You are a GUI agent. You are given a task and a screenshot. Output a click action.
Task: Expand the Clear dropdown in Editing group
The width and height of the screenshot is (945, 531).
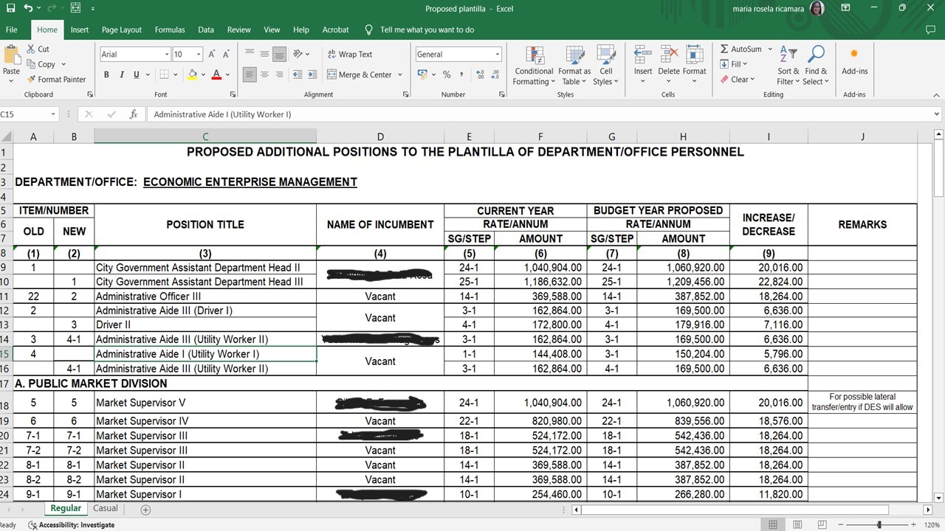pos(752,80)
